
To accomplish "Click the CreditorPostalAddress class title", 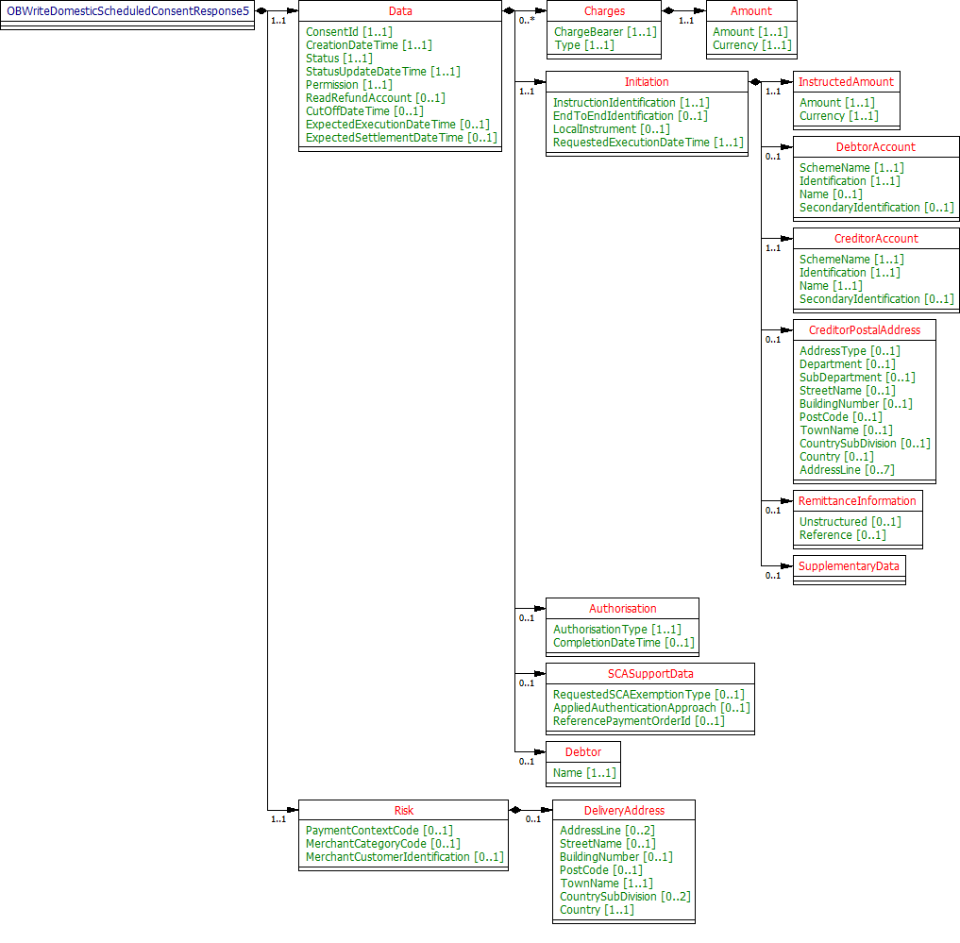I will point(864,330).
